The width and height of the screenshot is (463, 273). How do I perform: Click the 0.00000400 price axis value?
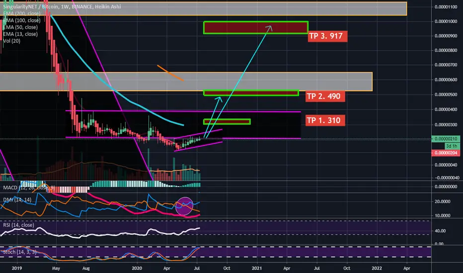446,110
